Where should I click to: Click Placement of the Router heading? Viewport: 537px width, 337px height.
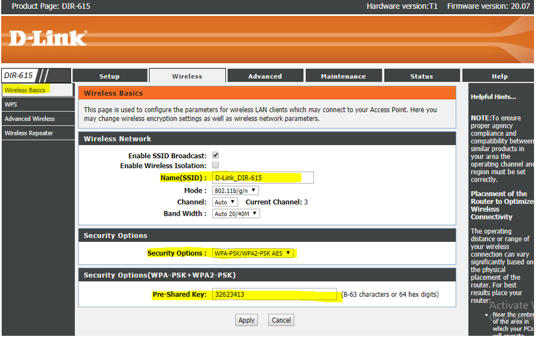pyautogui.click(x=502, y=205)
